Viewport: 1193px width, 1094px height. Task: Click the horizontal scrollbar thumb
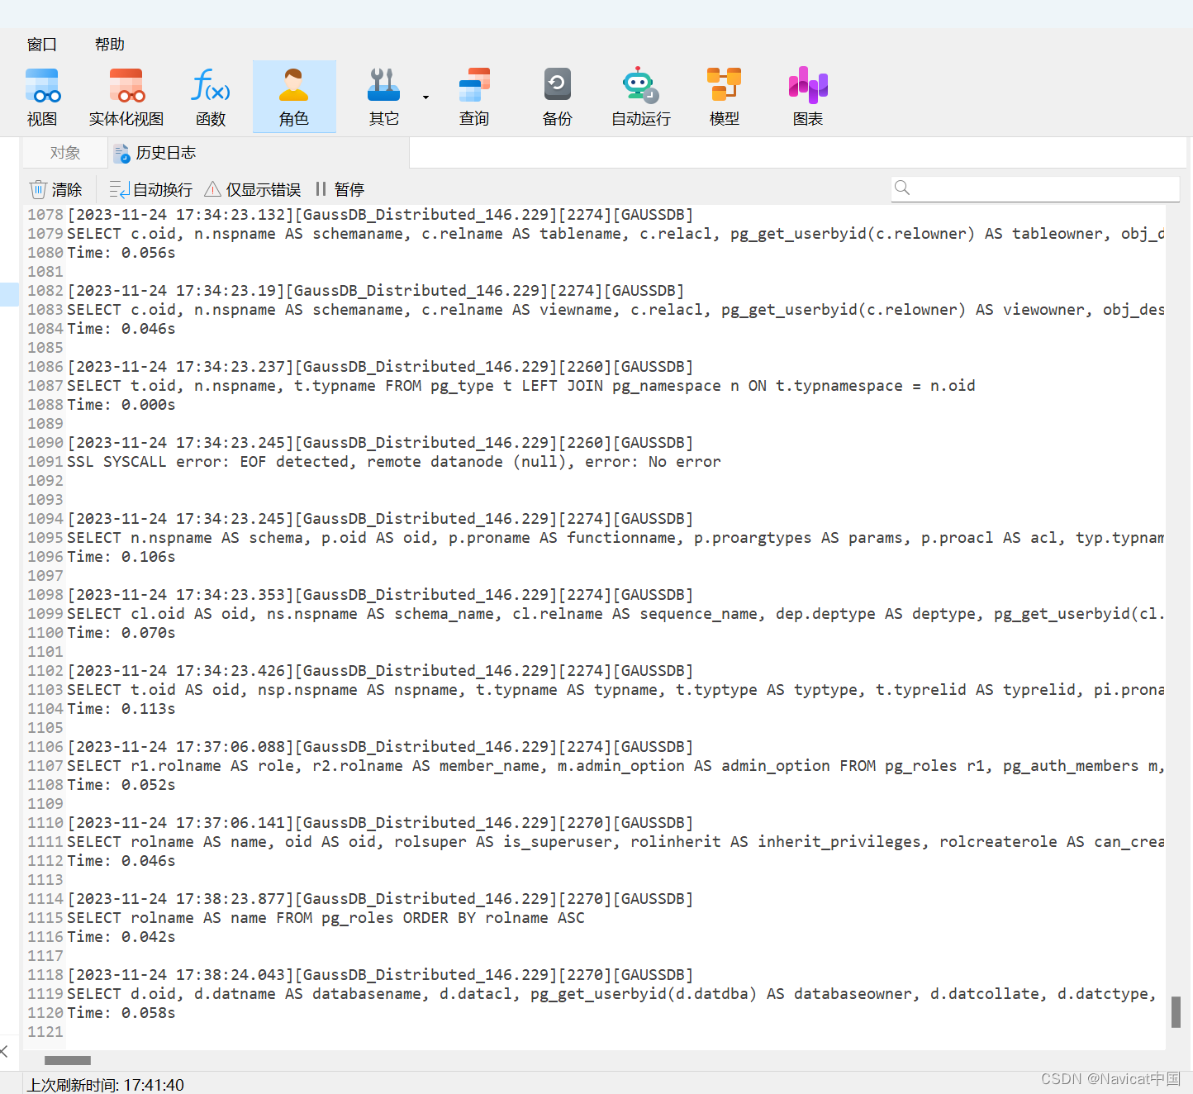(68, 1060)
